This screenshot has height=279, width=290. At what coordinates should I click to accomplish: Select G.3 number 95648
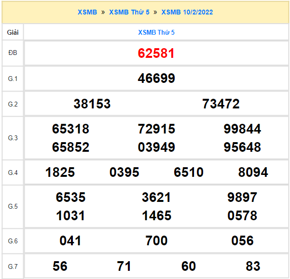(242, 147)
